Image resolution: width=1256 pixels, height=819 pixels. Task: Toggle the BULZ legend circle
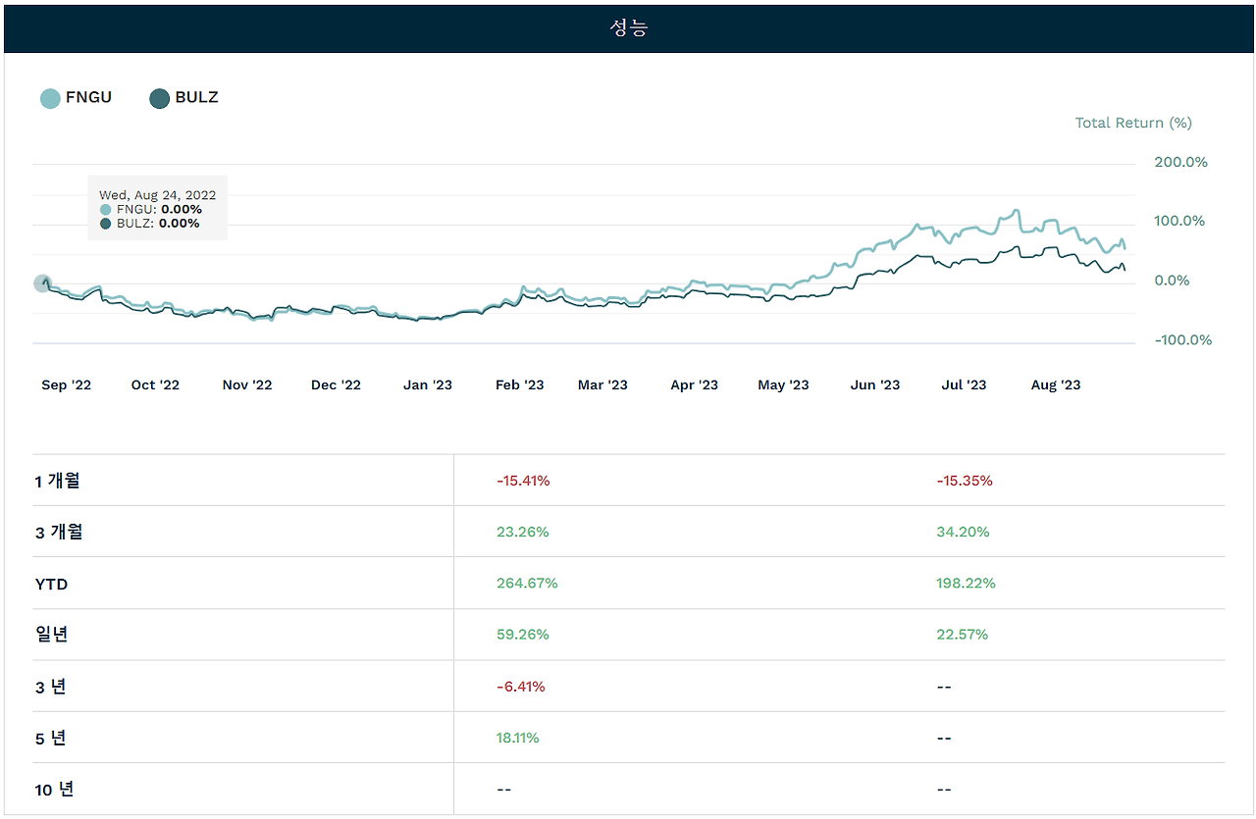[159, 98]
